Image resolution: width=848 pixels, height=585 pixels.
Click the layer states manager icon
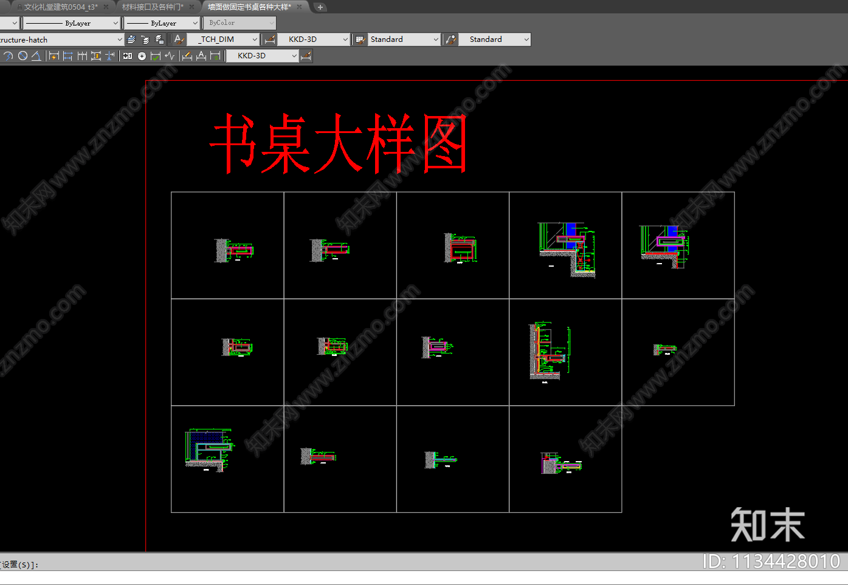click(159, 39)
